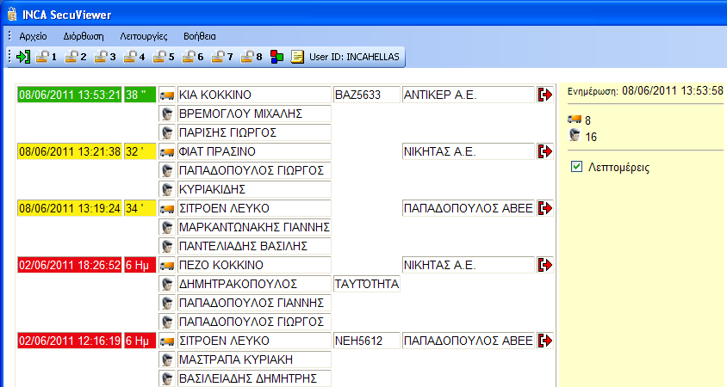
Task: Click the ΠΕΖΟ ΚΟΚΚΙΝΟ vehicle field
Action: (x=254, y=265)
